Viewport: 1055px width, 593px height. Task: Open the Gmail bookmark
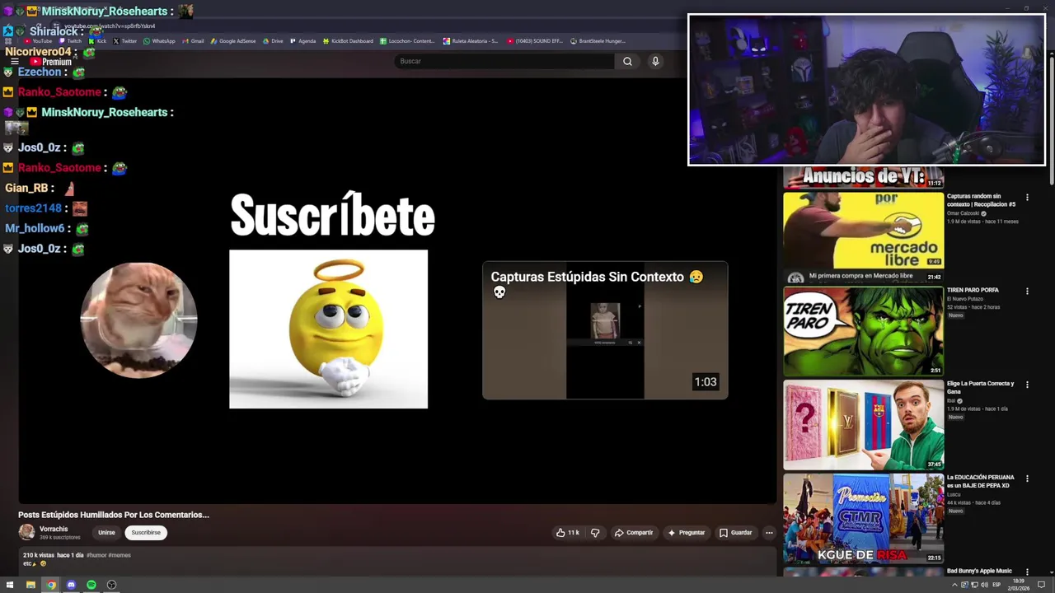[193, 41]
